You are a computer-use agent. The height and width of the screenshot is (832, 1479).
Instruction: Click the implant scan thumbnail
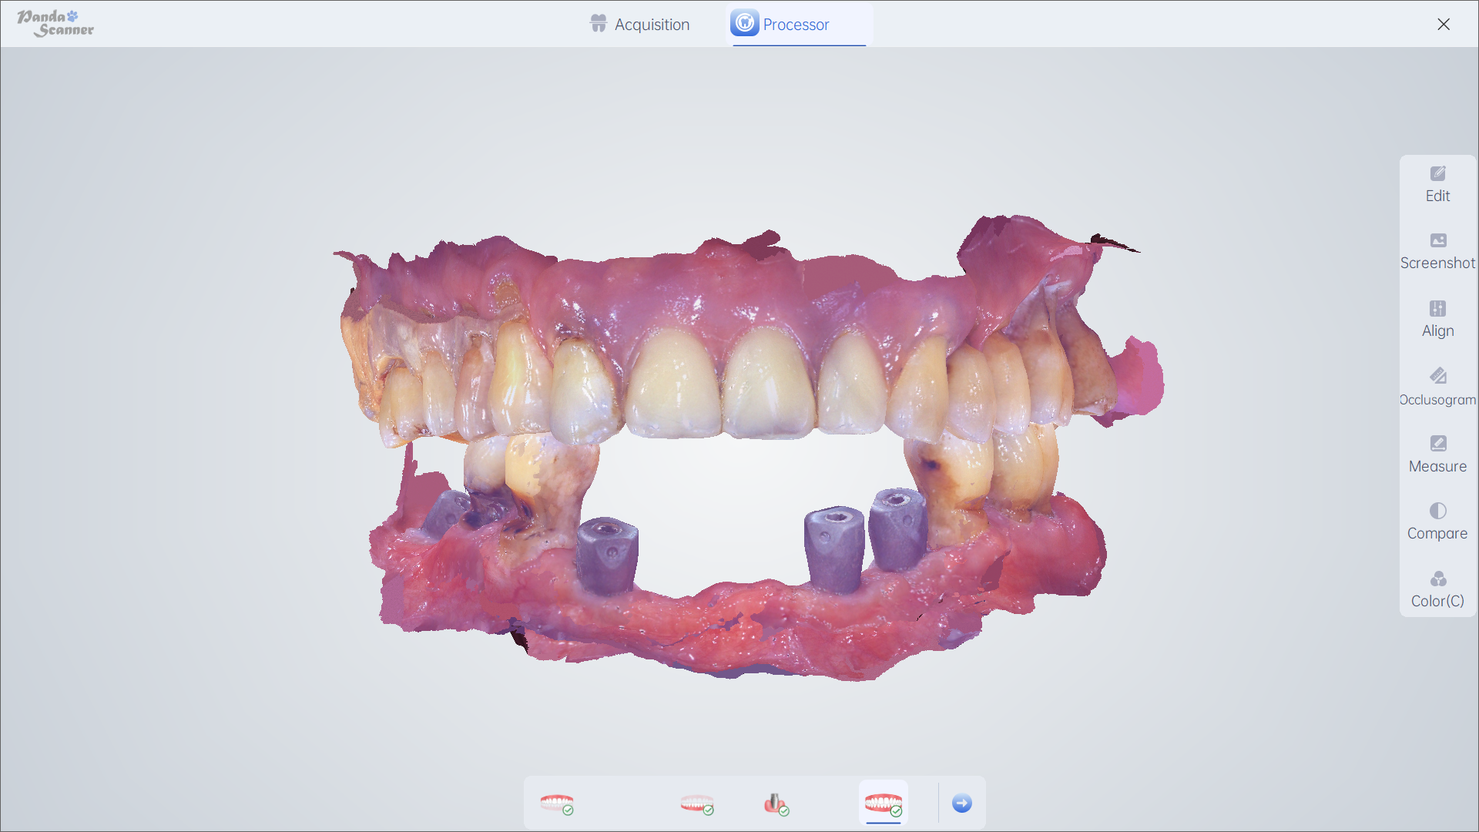point(775,803)
